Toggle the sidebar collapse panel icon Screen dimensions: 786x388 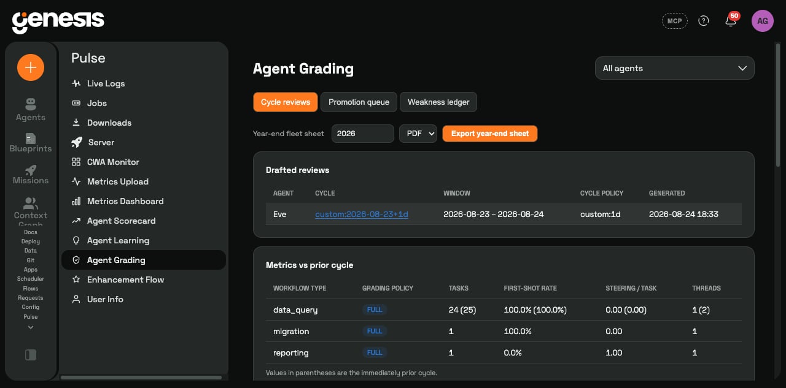tap(31, 354)
